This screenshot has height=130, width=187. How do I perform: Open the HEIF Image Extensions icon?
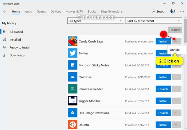click(73, 113)
